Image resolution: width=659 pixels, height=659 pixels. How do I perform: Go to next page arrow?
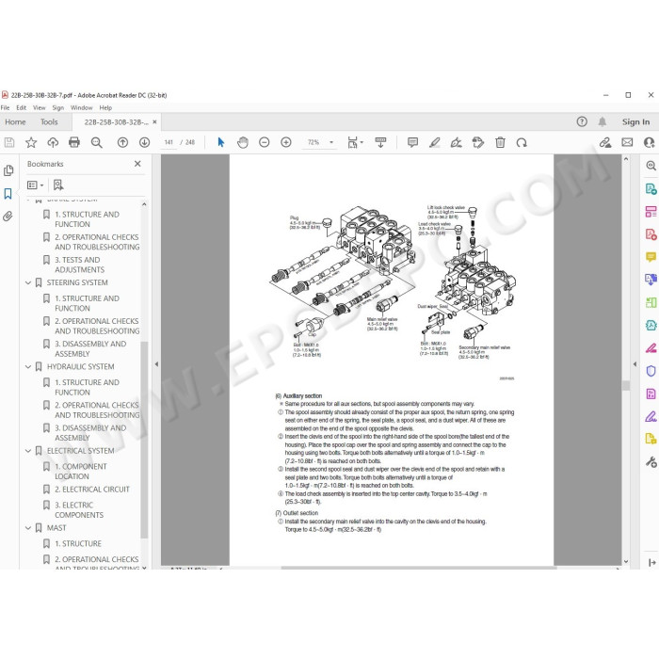pyautogui.click(x=145, y=142)
